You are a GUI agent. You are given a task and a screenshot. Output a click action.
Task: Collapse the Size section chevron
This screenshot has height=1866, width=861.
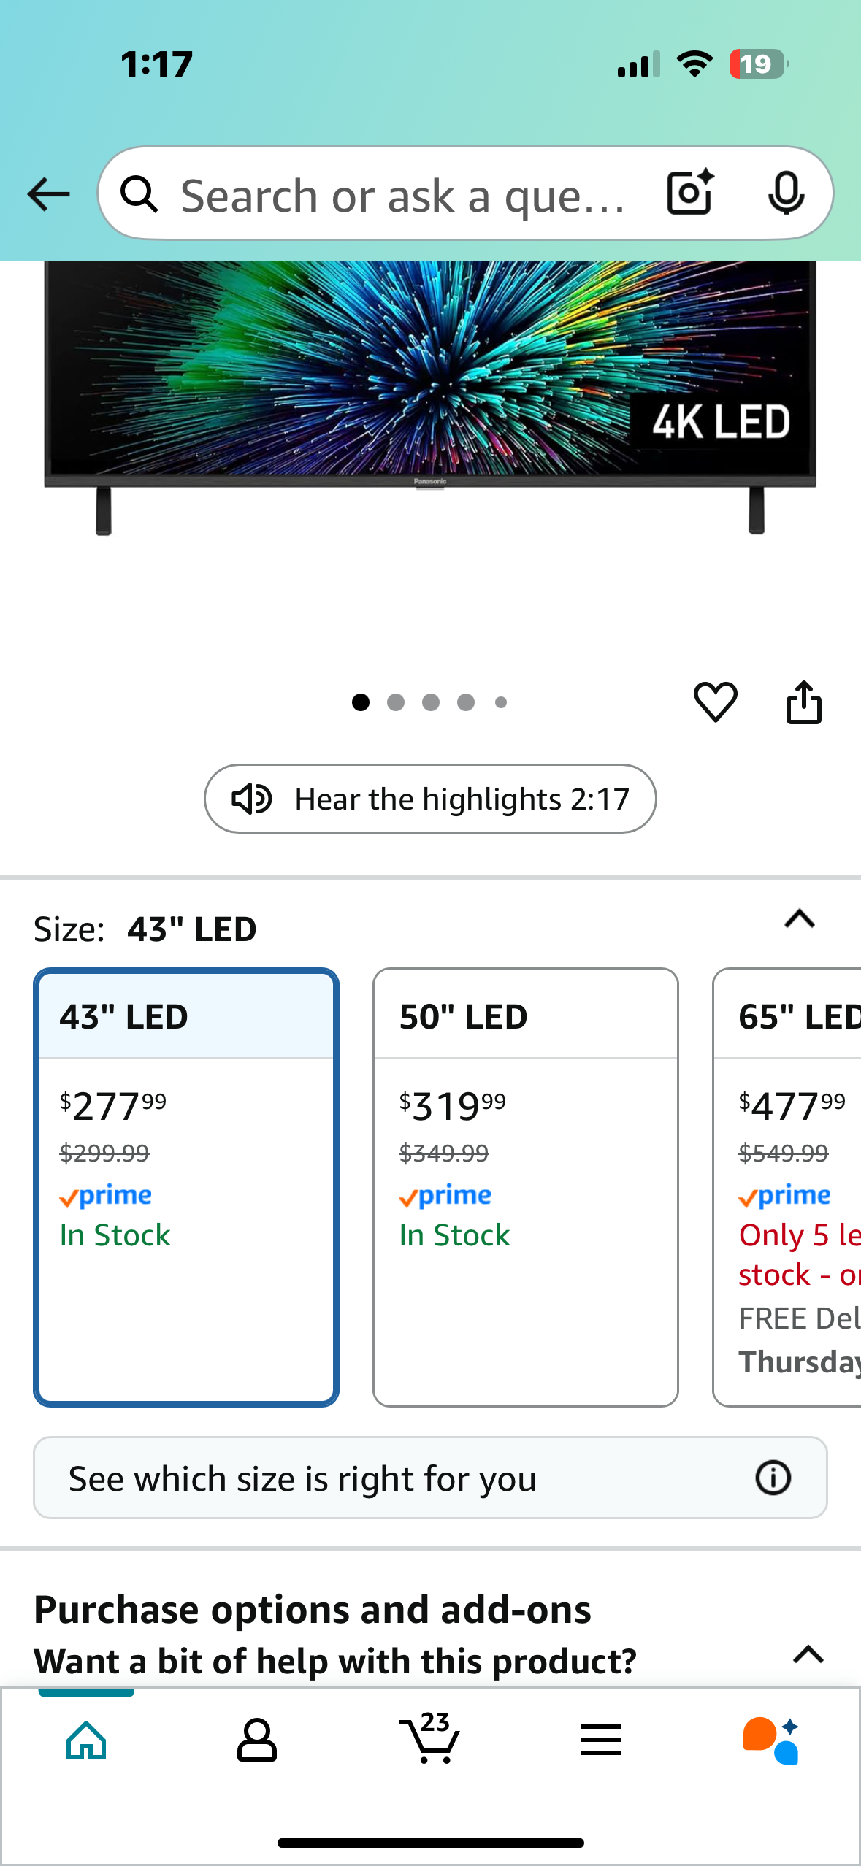(800, 918)
